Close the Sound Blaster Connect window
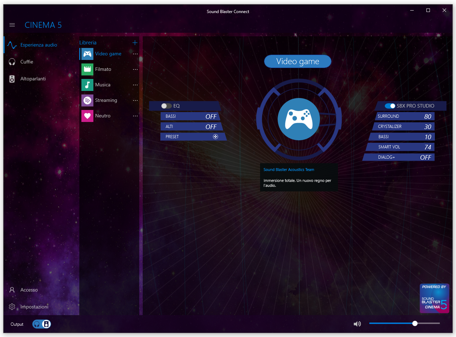The height and width of the screenshot is (337, 456). pos(444,11)
